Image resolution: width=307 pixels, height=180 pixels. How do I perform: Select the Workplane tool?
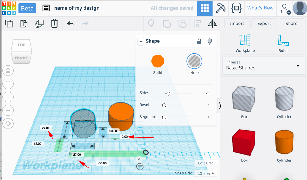tap(245, 43)
